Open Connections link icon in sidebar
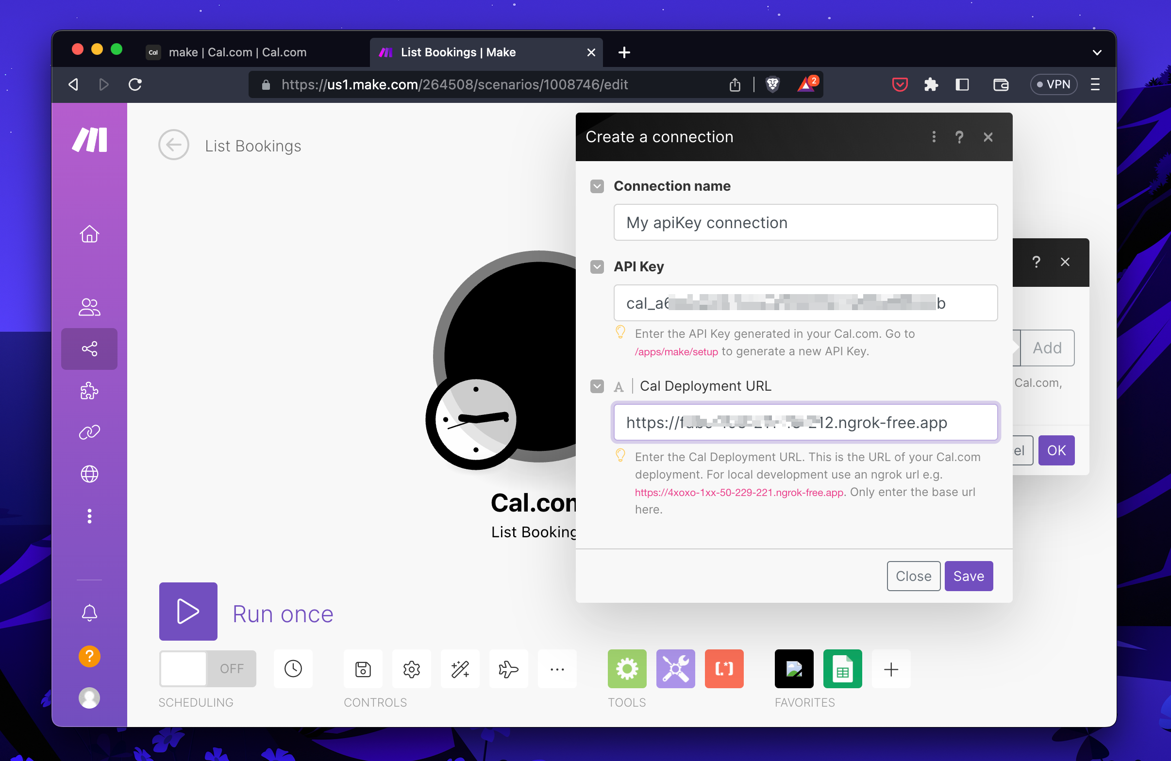Image resolution: width=1171 pixels, height=761 pixels. 89,432
